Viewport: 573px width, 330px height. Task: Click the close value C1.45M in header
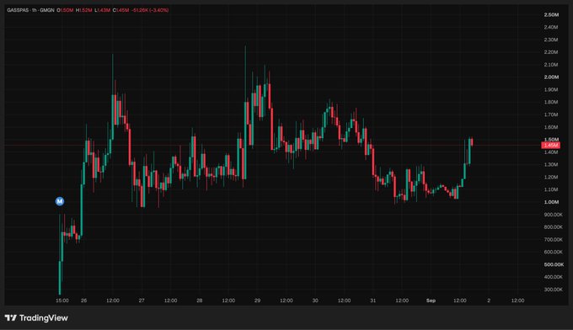point(121,10)
